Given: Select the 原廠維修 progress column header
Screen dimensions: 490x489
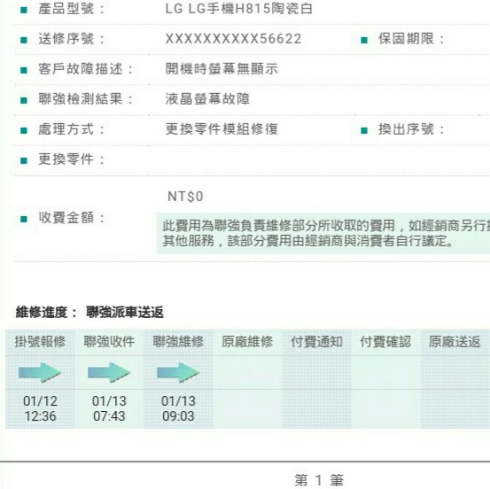Looking at the screenshot, I should pyautogui.click(x=247, y=342).
